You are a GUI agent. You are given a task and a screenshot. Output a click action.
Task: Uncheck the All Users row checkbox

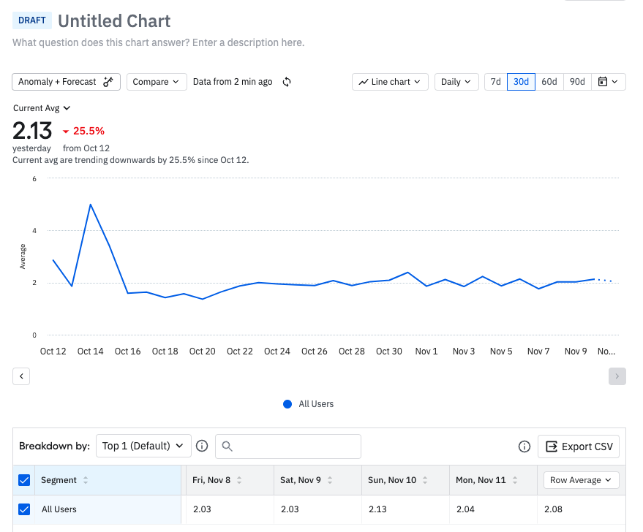[x=24, y=509]
